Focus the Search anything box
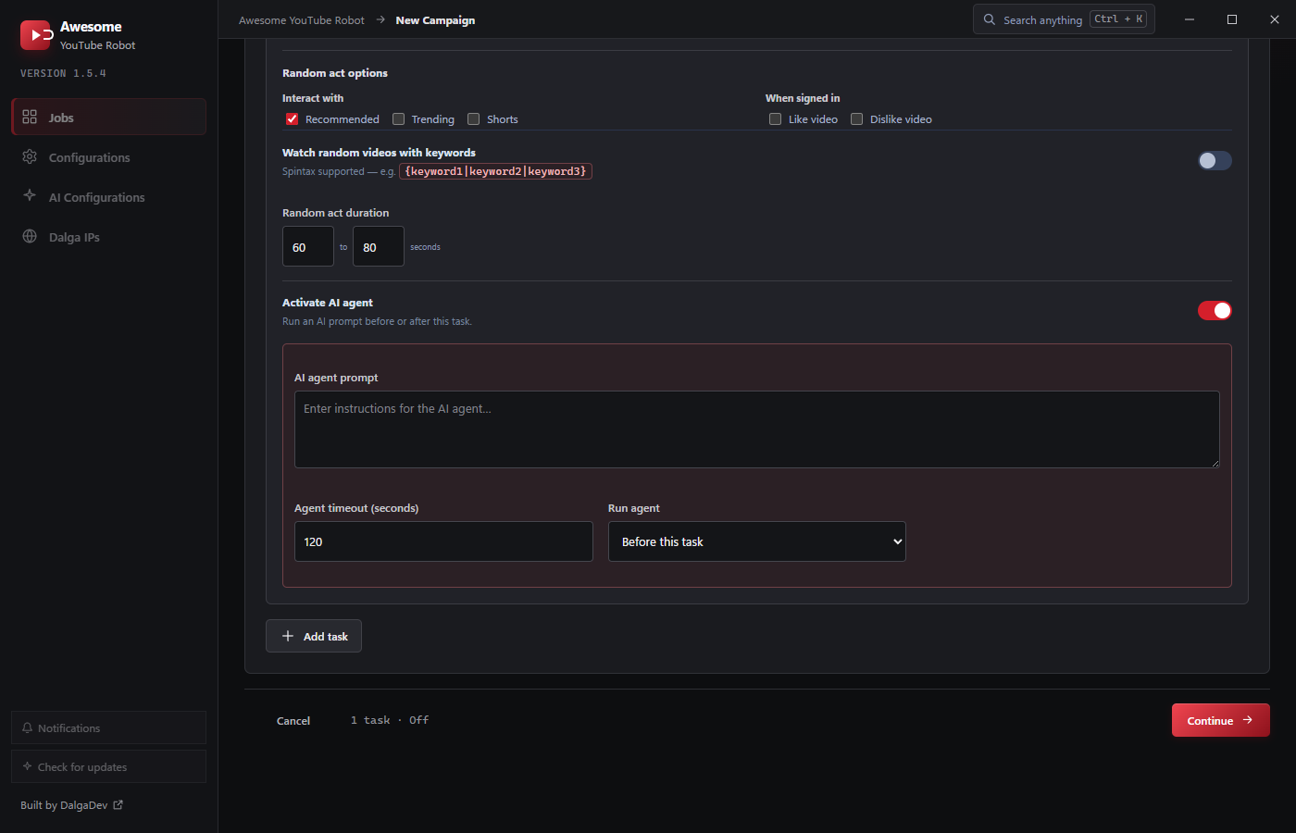The image size is (1296, 833). 1064,19
